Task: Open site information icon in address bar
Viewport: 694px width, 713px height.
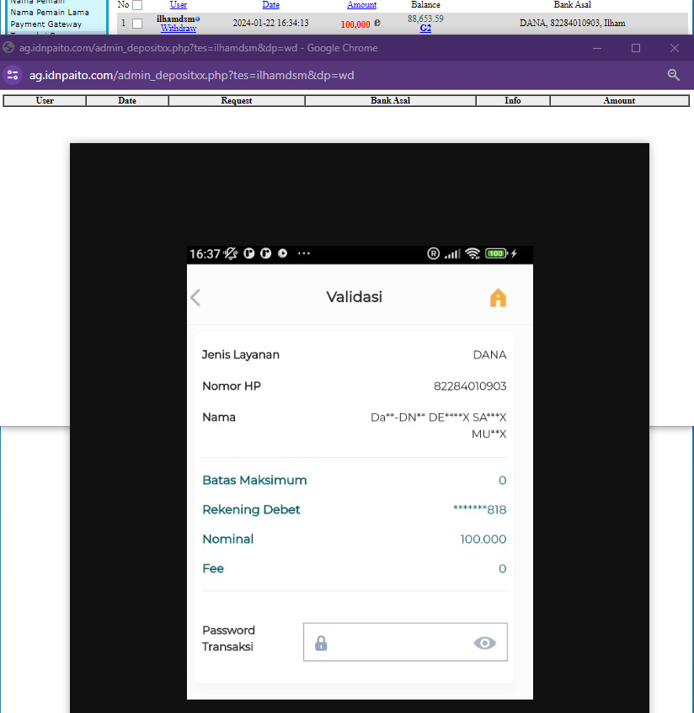Action: [13, 75]
